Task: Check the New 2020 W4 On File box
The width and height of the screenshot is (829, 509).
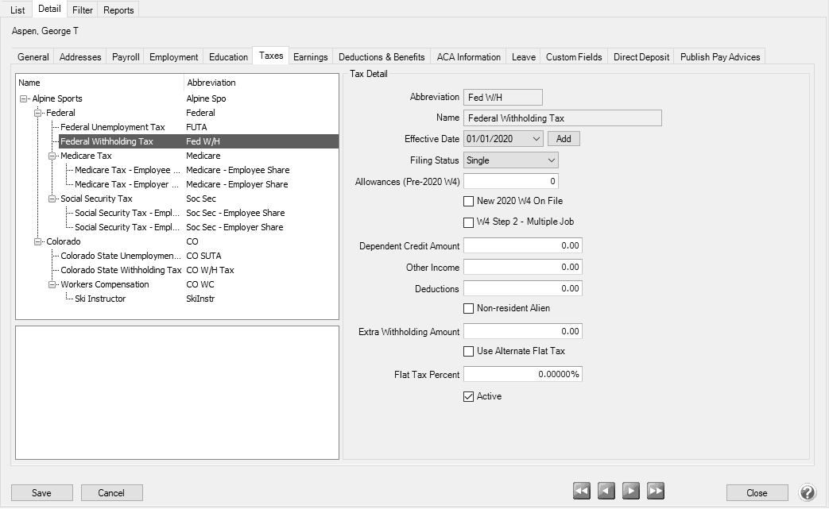Action: (x=468, y=201)
